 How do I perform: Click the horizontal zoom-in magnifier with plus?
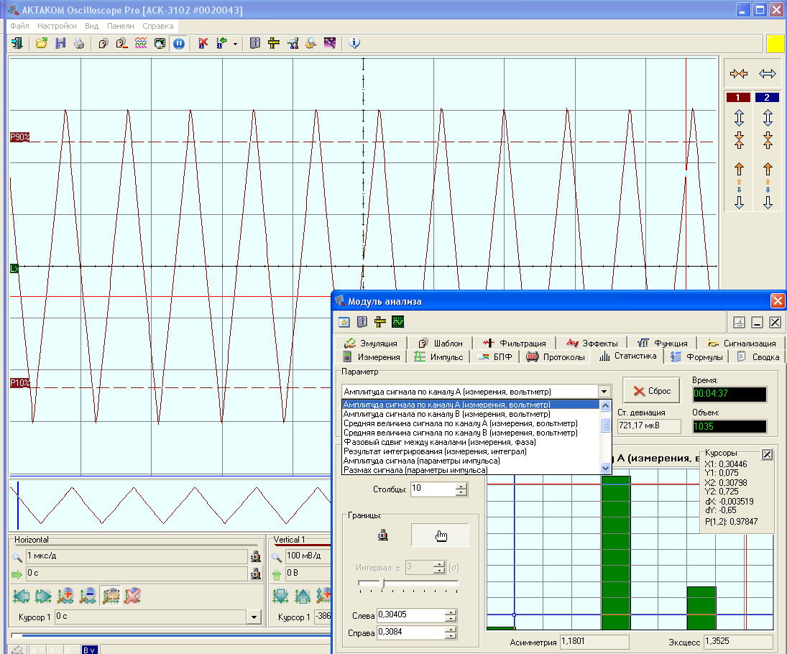[x=66, y=595]
